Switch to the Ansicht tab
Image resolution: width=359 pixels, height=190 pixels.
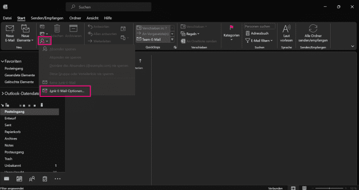pos(92,18)
